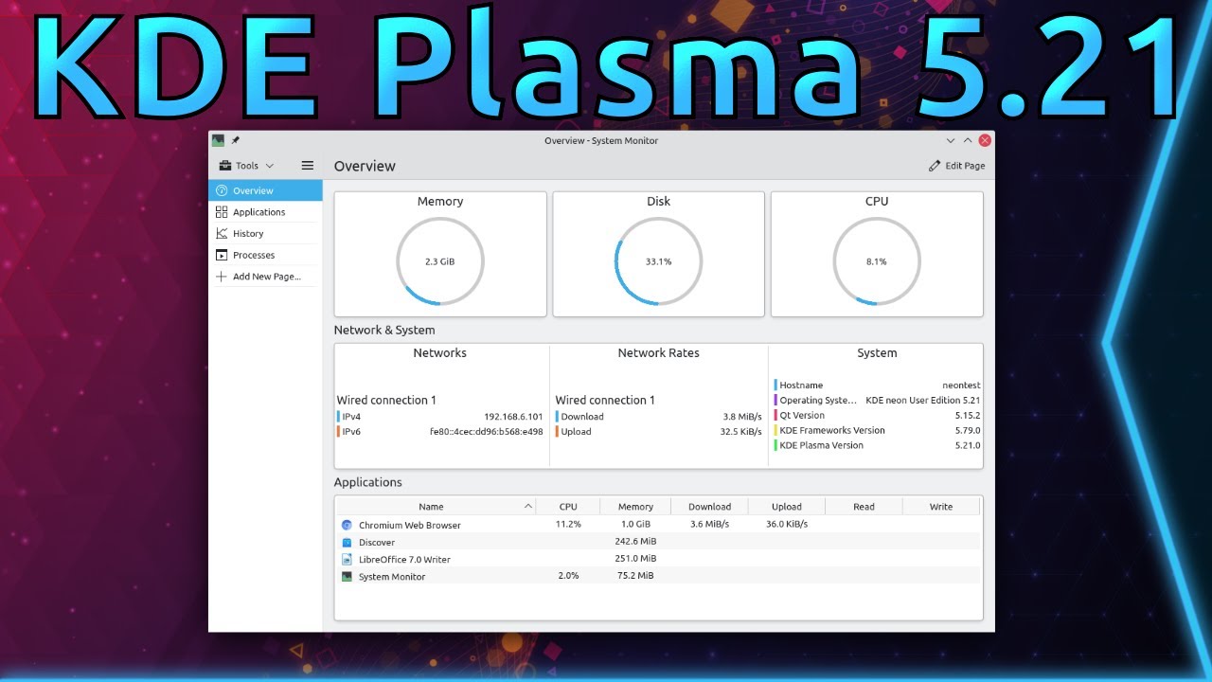Click the orange Upload rate color indicator
This screenshot has height=682, width=1212.
click(x=557, y=432)
